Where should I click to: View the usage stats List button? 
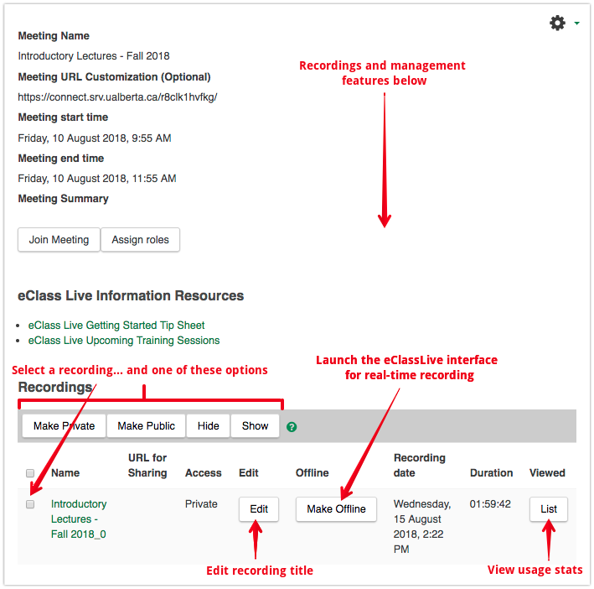(548, 509)
